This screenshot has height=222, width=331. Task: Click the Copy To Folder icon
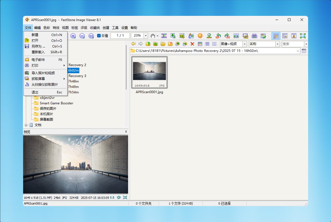pyautogui.click(x=178, y=44)
